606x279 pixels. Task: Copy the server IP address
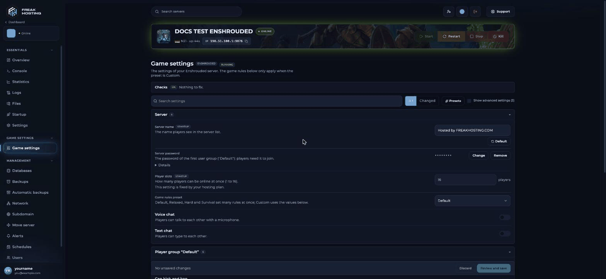[246, 41]
